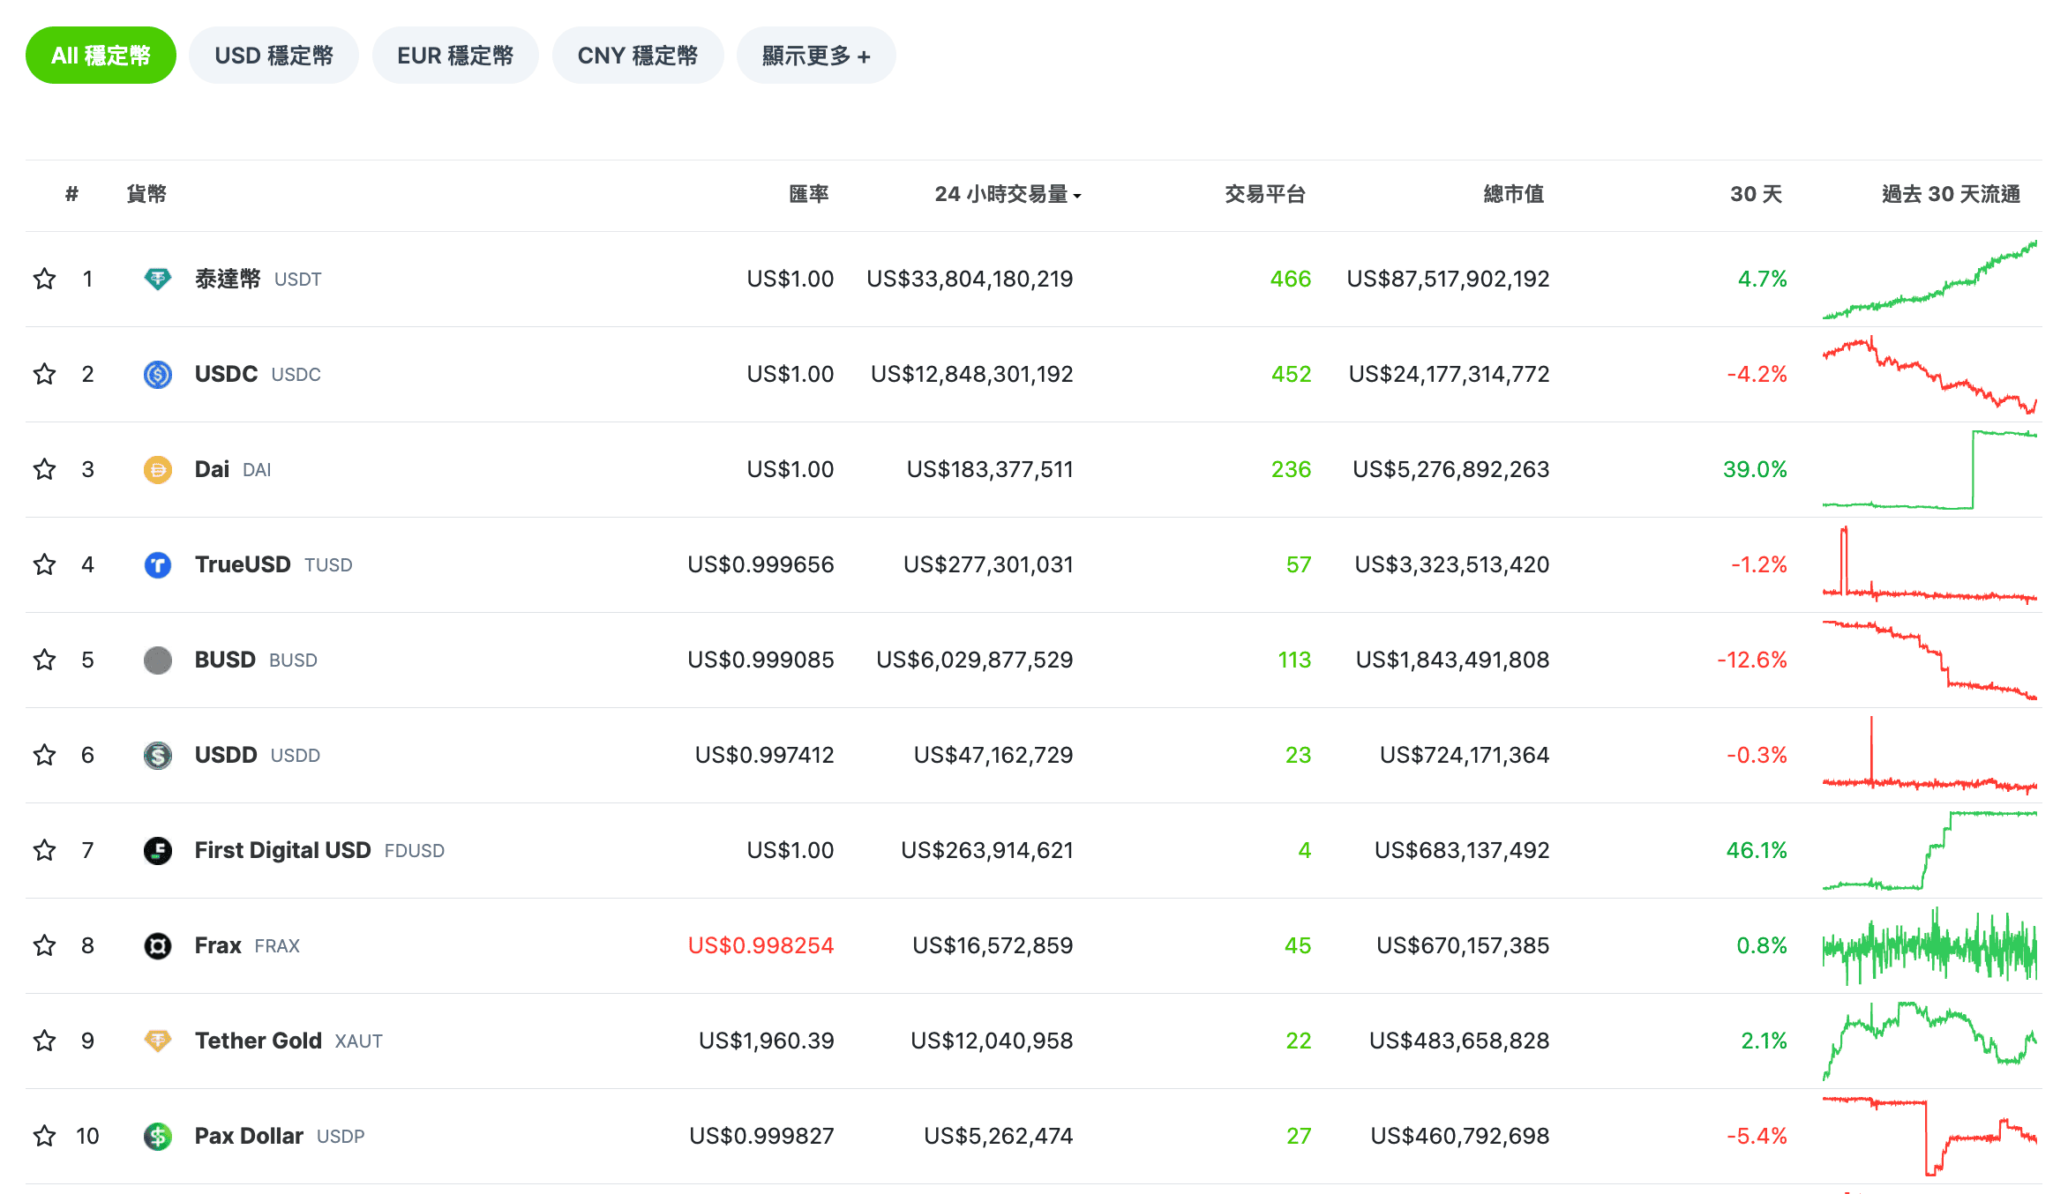
Task: Sort by the 30 天 column header
Action: tap(1756, 194)
